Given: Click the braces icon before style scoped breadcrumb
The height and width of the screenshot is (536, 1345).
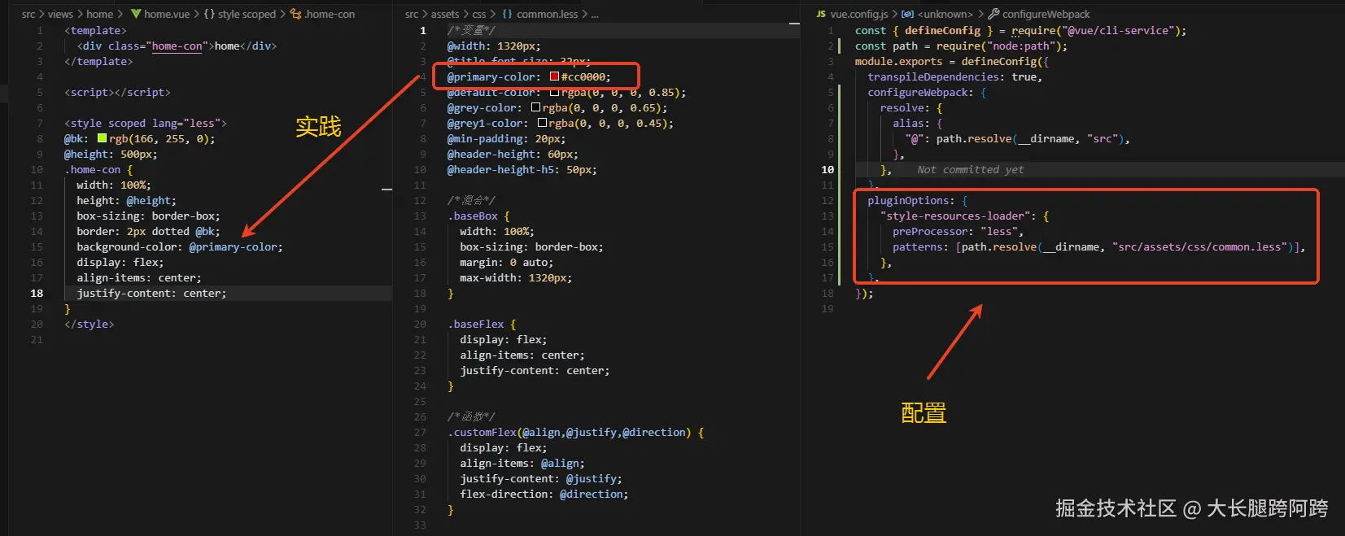Looking at the screenshot, I should (x=209, y=14).
